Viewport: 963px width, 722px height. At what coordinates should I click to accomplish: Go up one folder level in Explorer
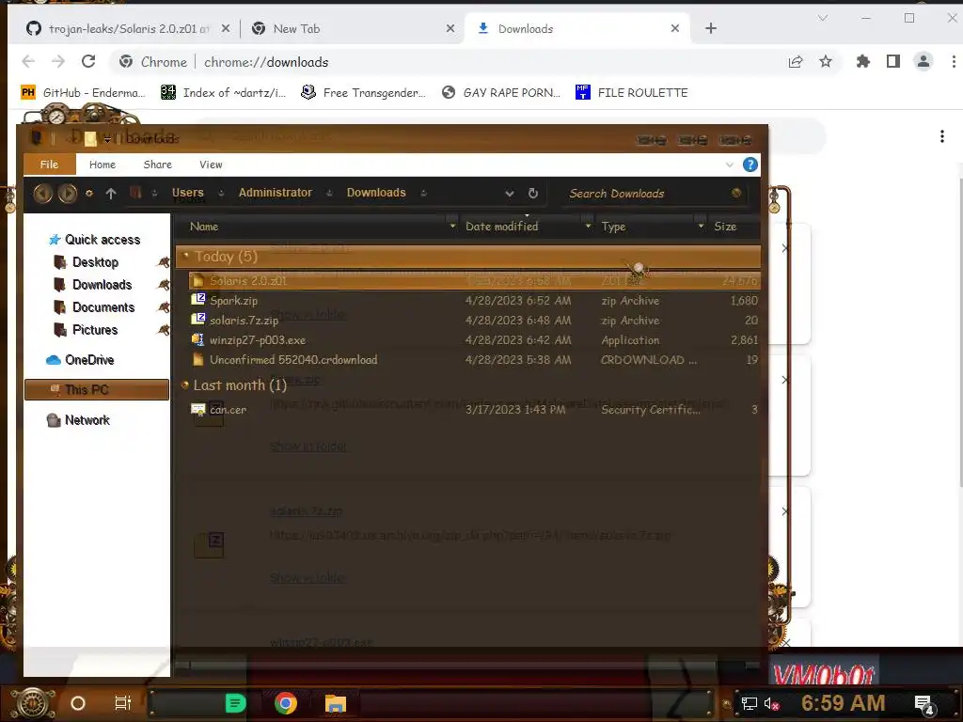tap(111, 194)
